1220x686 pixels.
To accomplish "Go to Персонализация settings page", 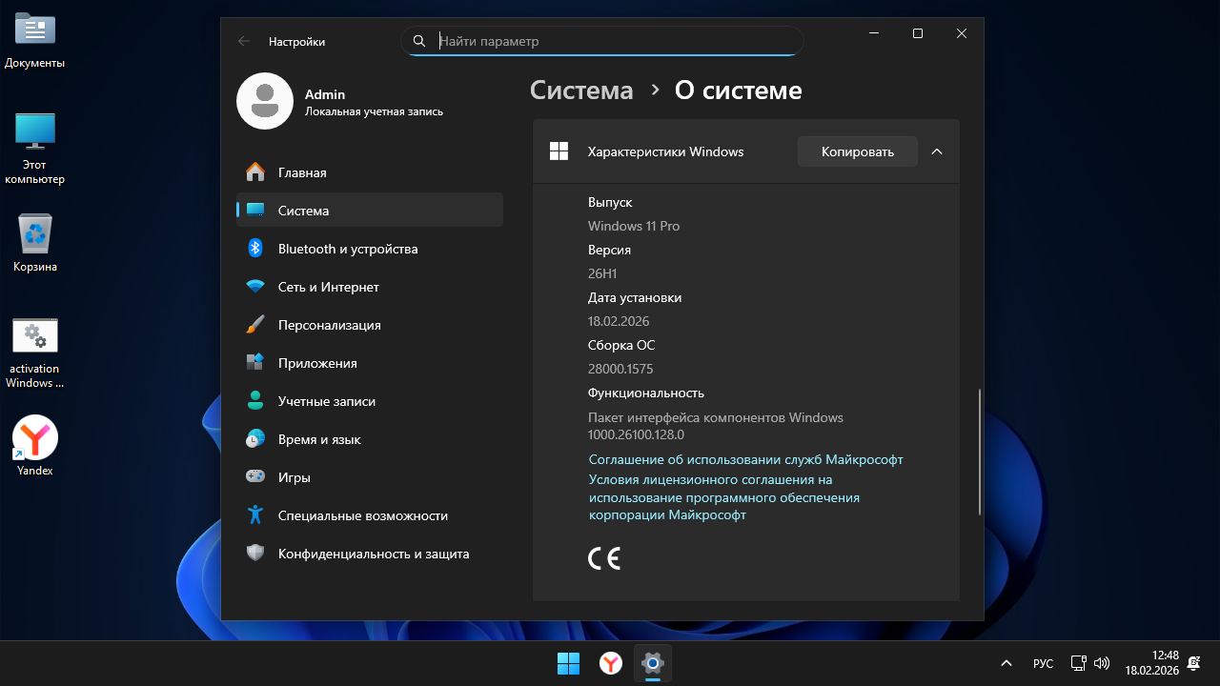I will (329, 325).
